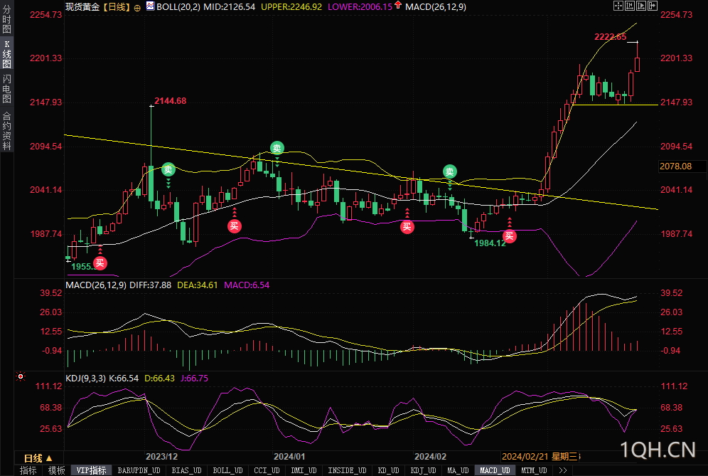Click the 2024/02 time axis label
The image size is (708, 476).
point(430,457)
